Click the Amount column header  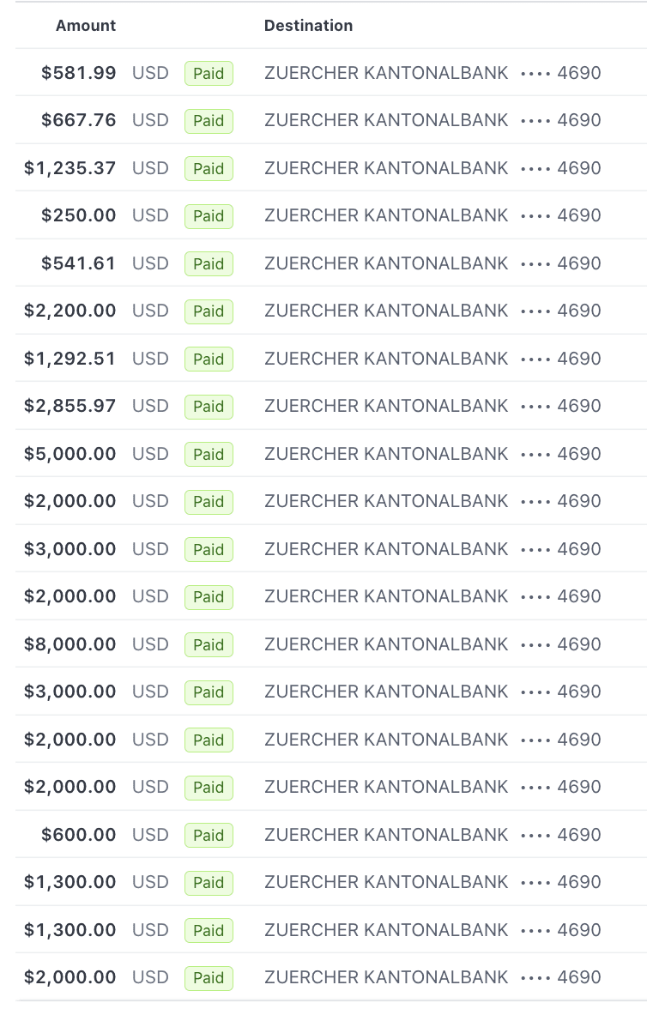[86, 26]
